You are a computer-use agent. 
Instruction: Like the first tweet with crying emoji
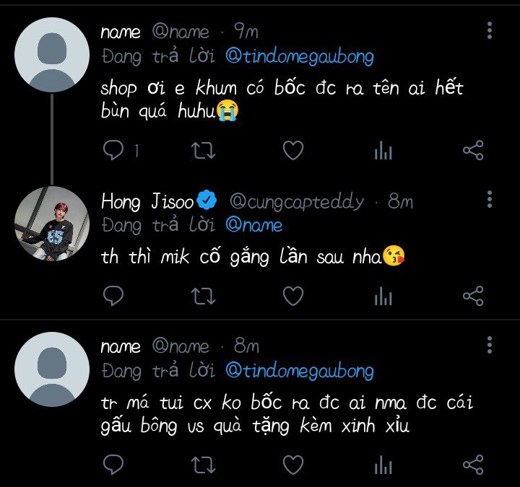293,150
